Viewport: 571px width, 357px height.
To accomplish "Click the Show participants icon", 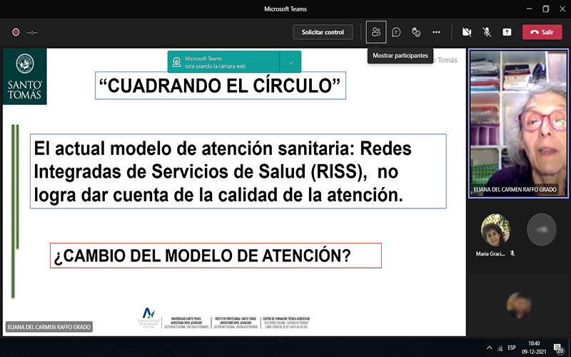I will coord(376,32).
